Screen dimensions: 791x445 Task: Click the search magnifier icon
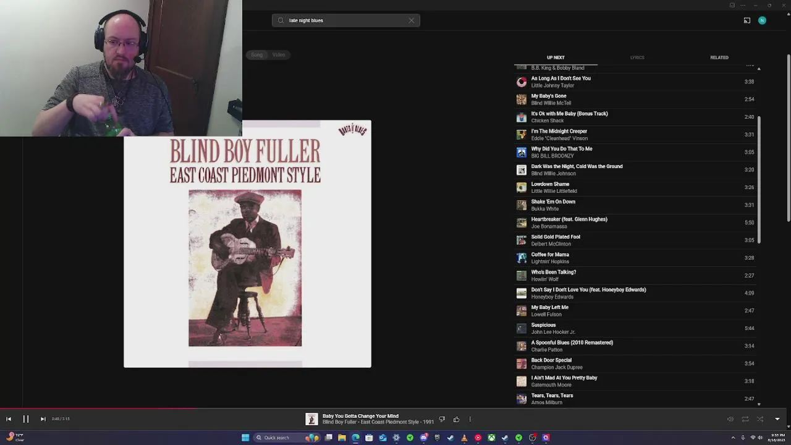coord(281,20)
